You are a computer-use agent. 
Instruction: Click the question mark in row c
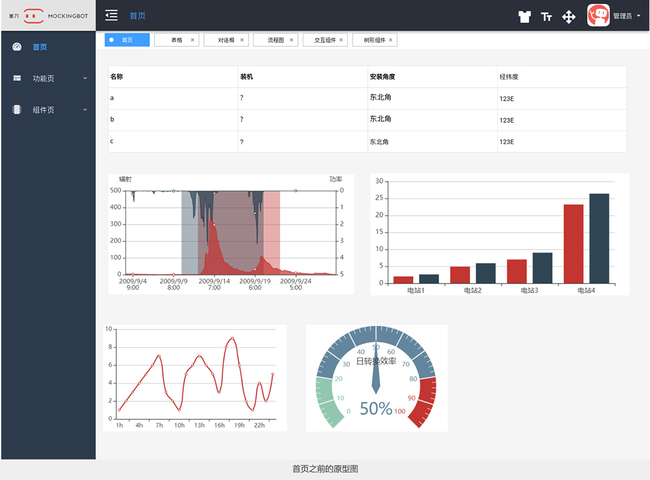coord(242,142)
